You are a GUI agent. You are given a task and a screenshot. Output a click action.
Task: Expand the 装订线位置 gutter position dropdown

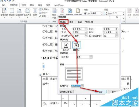pos(117,36)
